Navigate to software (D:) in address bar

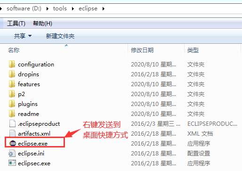pyautogui.click(x=24, y=8)
